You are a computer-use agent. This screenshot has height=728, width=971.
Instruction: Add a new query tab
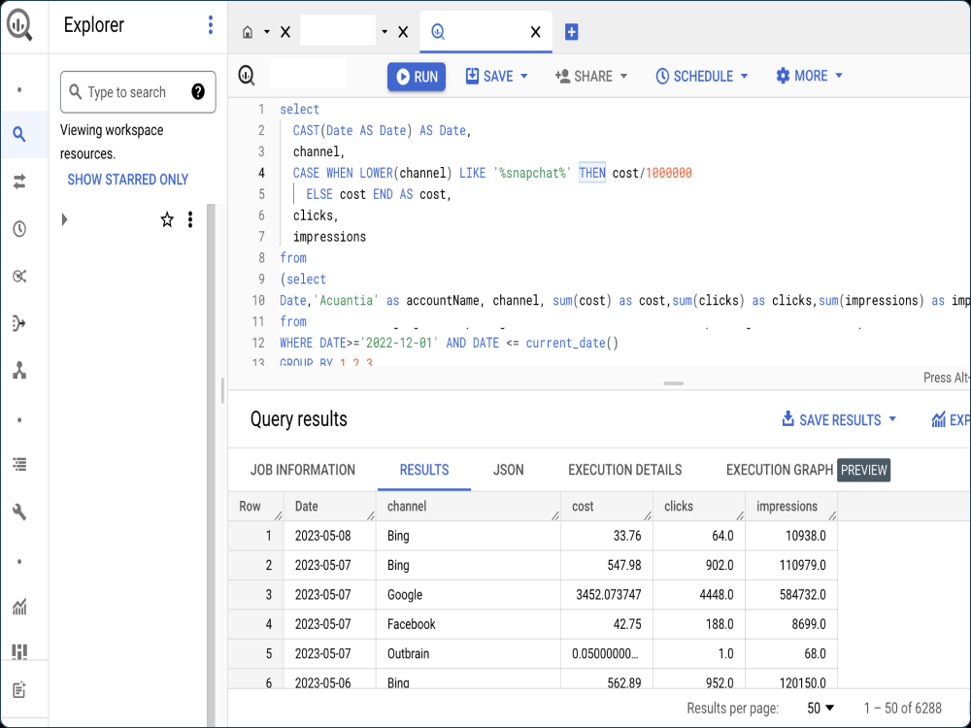pyautogui.click(x=572, y=32)
